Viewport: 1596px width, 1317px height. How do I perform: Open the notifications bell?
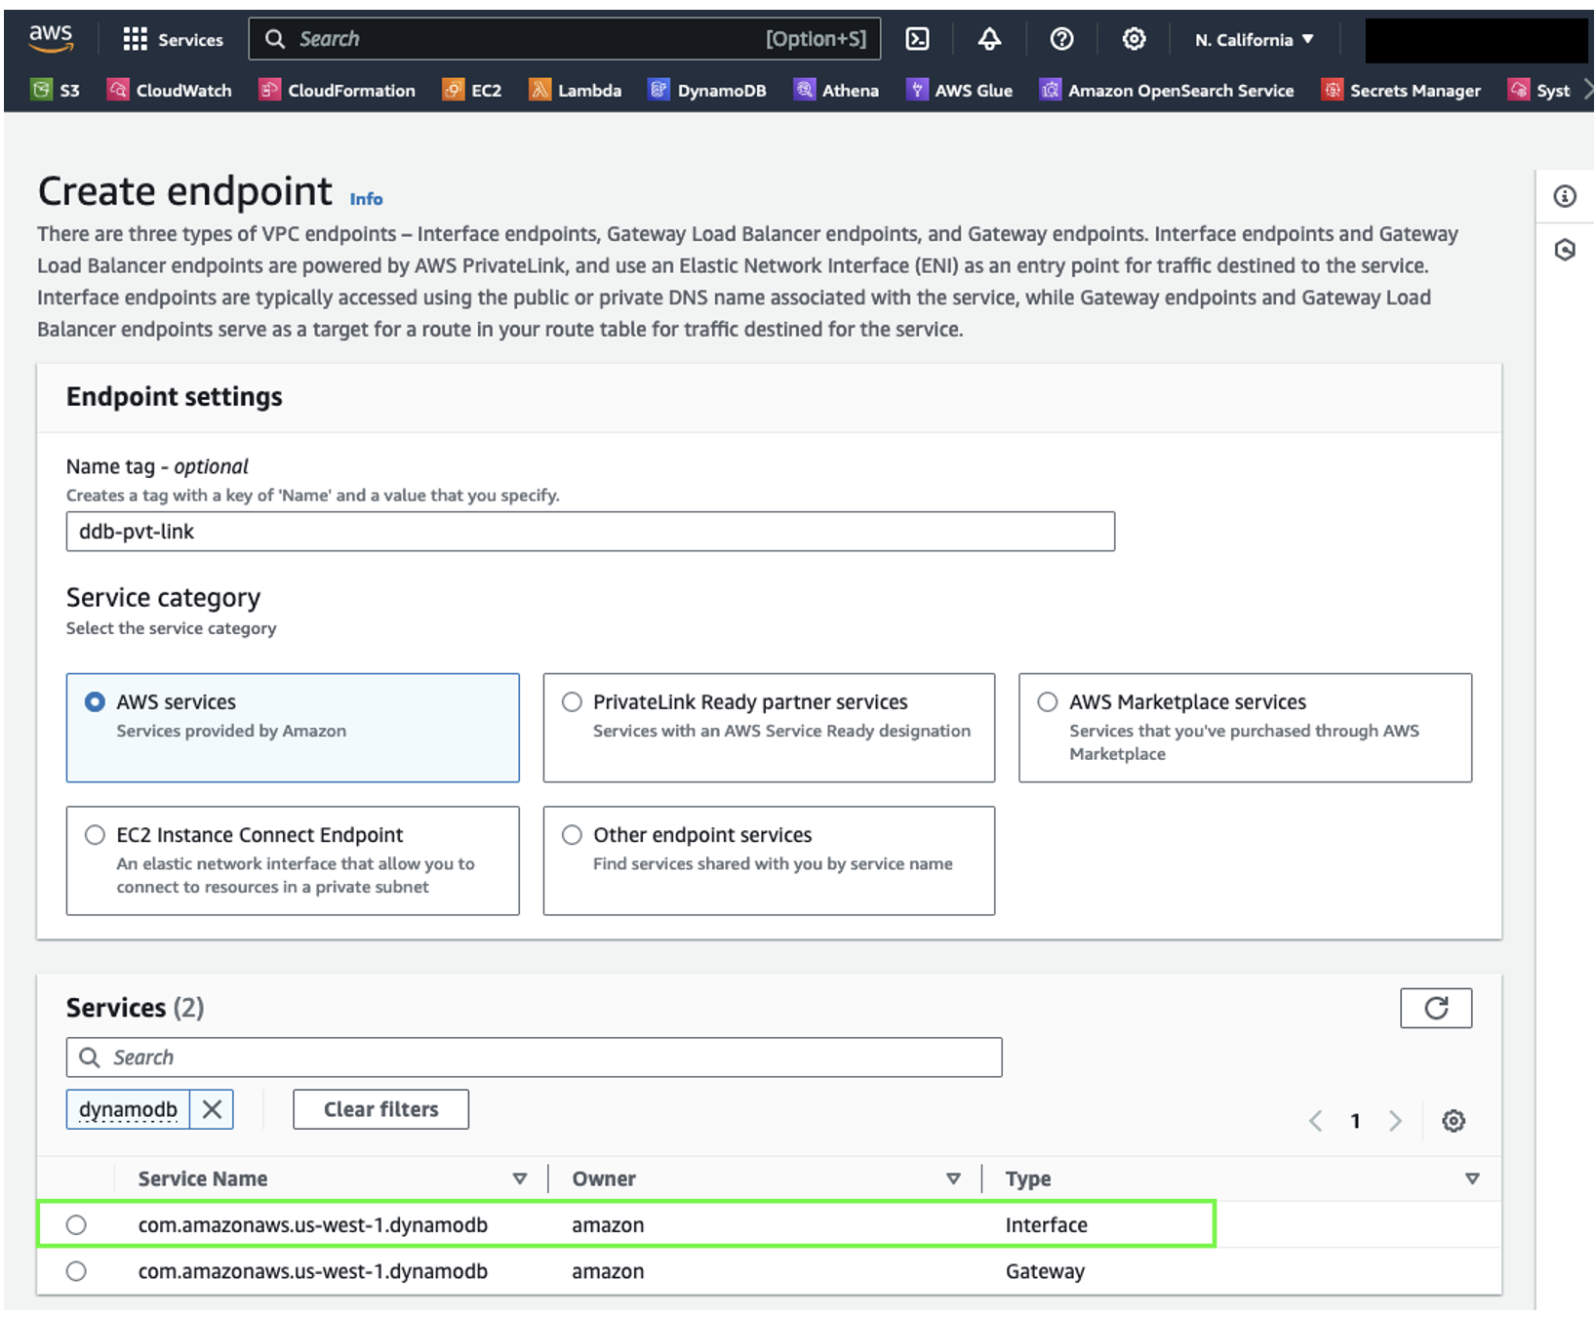[x=989, y=39]
